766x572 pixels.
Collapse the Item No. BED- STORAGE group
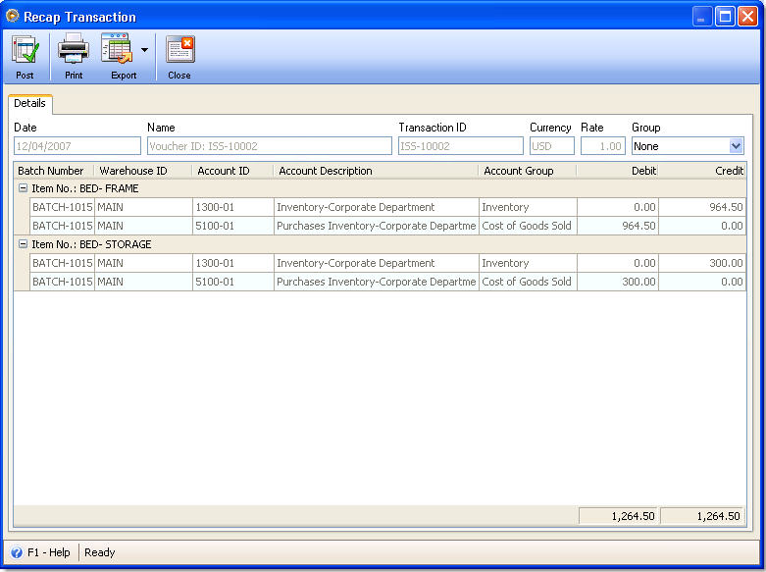coord(23,243)
